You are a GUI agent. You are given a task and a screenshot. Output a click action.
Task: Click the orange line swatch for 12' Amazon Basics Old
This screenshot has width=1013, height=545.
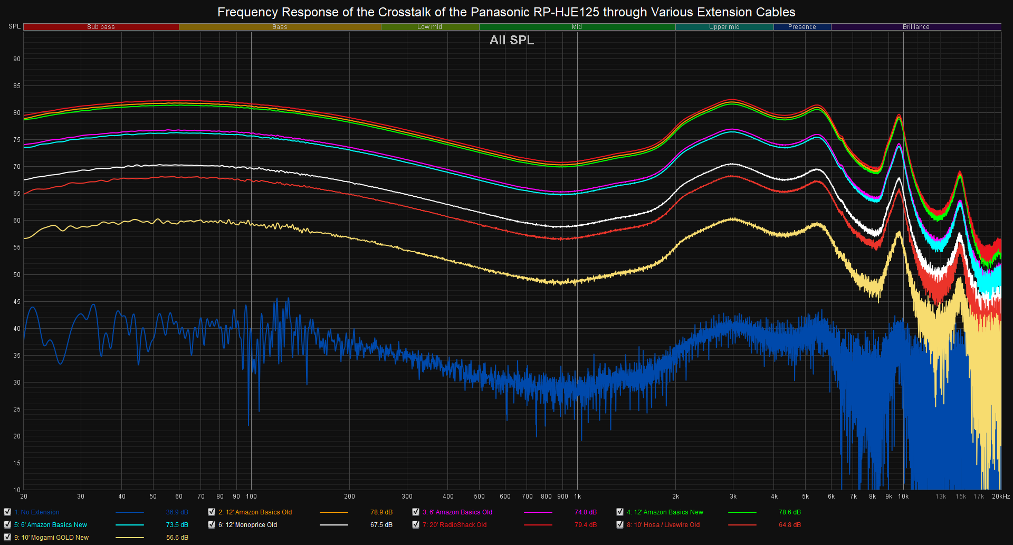tap(334, 512)
